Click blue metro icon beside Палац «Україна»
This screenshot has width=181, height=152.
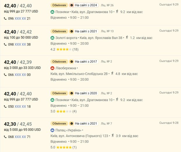pyautogui.click(x=53, y=130)
